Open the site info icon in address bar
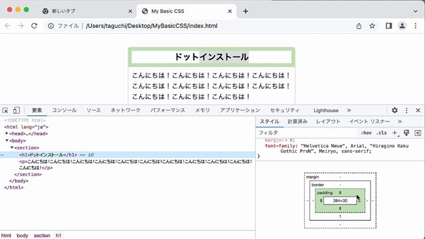Image resolution: width=425 pixels, height=239 pixels. coord(50,26)
